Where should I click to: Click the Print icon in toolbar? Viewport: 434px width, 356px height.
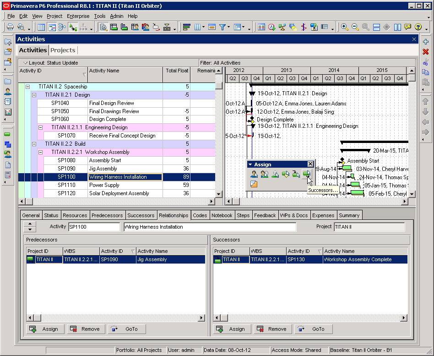10,27
